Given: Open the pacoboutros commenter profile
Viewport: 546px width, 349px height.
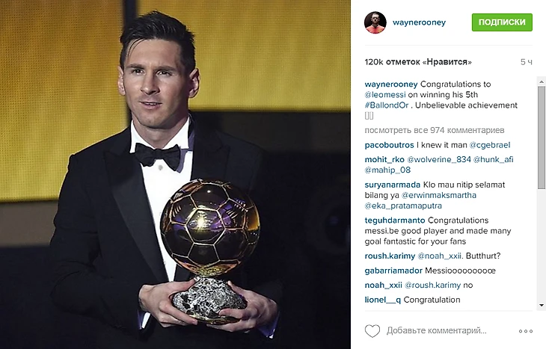Looking at the screenshot, I should [x=389, y=145].
